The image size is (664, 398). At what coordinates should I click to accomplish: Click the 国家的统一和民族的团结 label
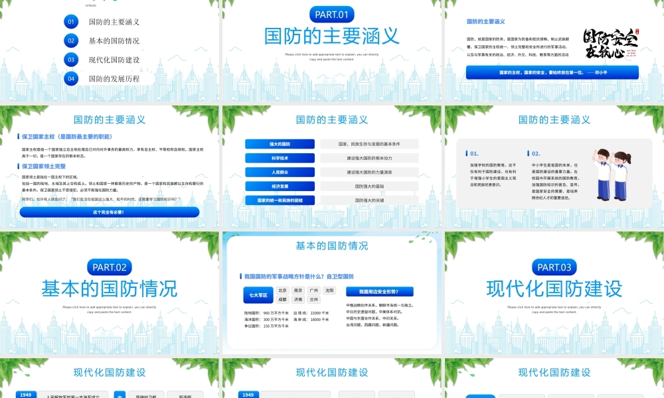(280, 200)
